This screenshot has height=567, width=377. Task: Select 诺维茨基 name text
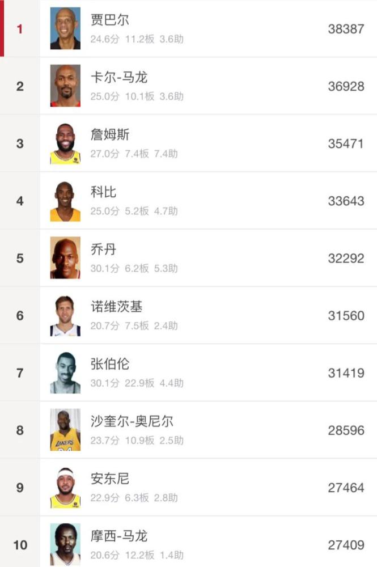(116, 307)
